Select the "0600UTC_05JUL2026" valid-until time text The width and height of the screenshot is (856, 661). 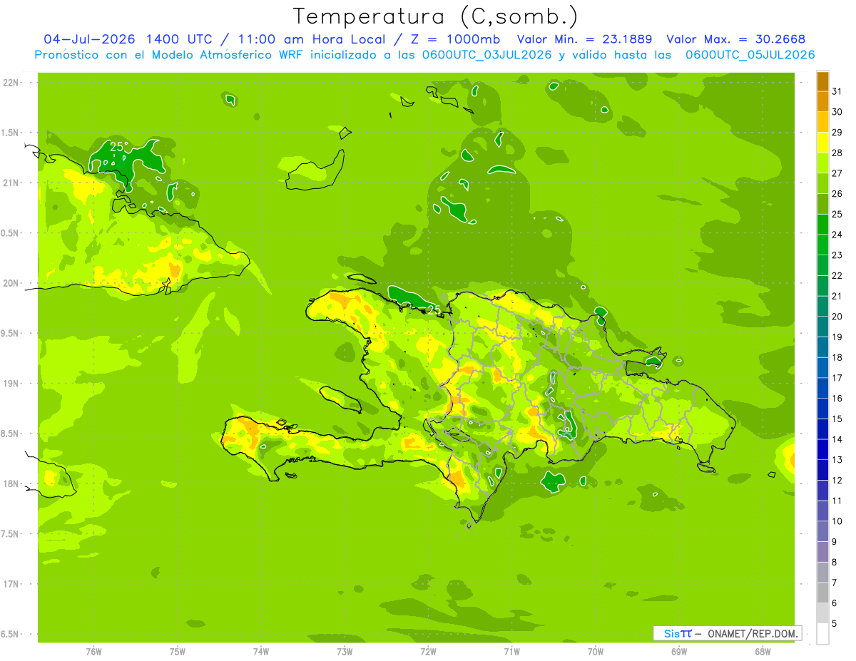(750, 55)
